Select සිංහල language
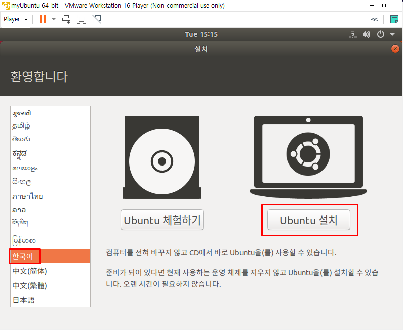403x330 pixels. click(50, 182)
